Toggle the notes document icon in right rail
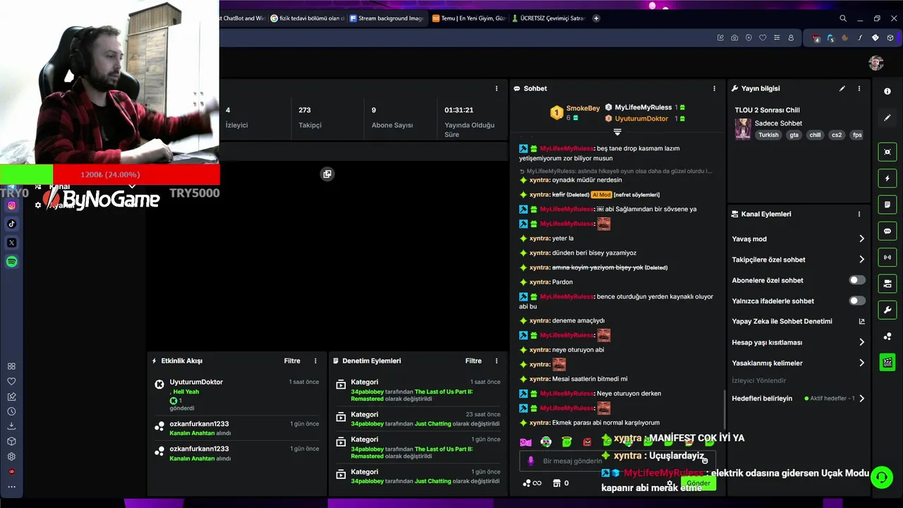The width and height of the screenshot is (903, 508). pos(887,205)
